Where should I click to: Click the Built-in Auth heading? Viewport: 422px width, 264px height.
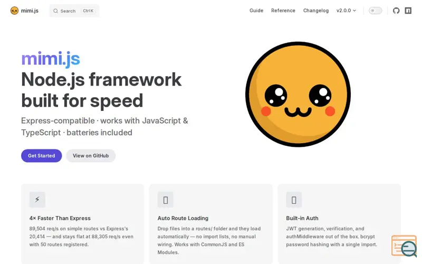tap(302, 218)
